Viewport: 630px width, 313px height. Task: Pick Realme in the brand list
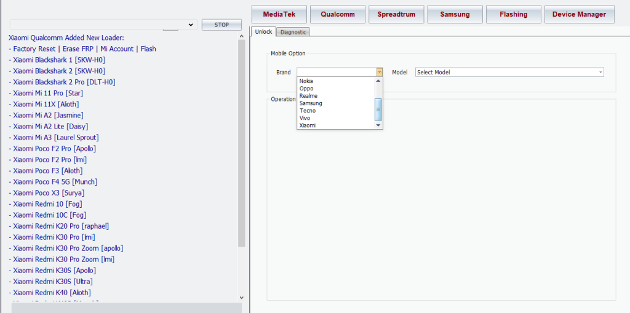(x=308, y=96)
